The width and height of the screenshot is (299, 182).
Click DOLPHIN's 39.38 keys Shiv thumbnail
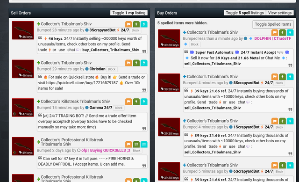[169, 38]
